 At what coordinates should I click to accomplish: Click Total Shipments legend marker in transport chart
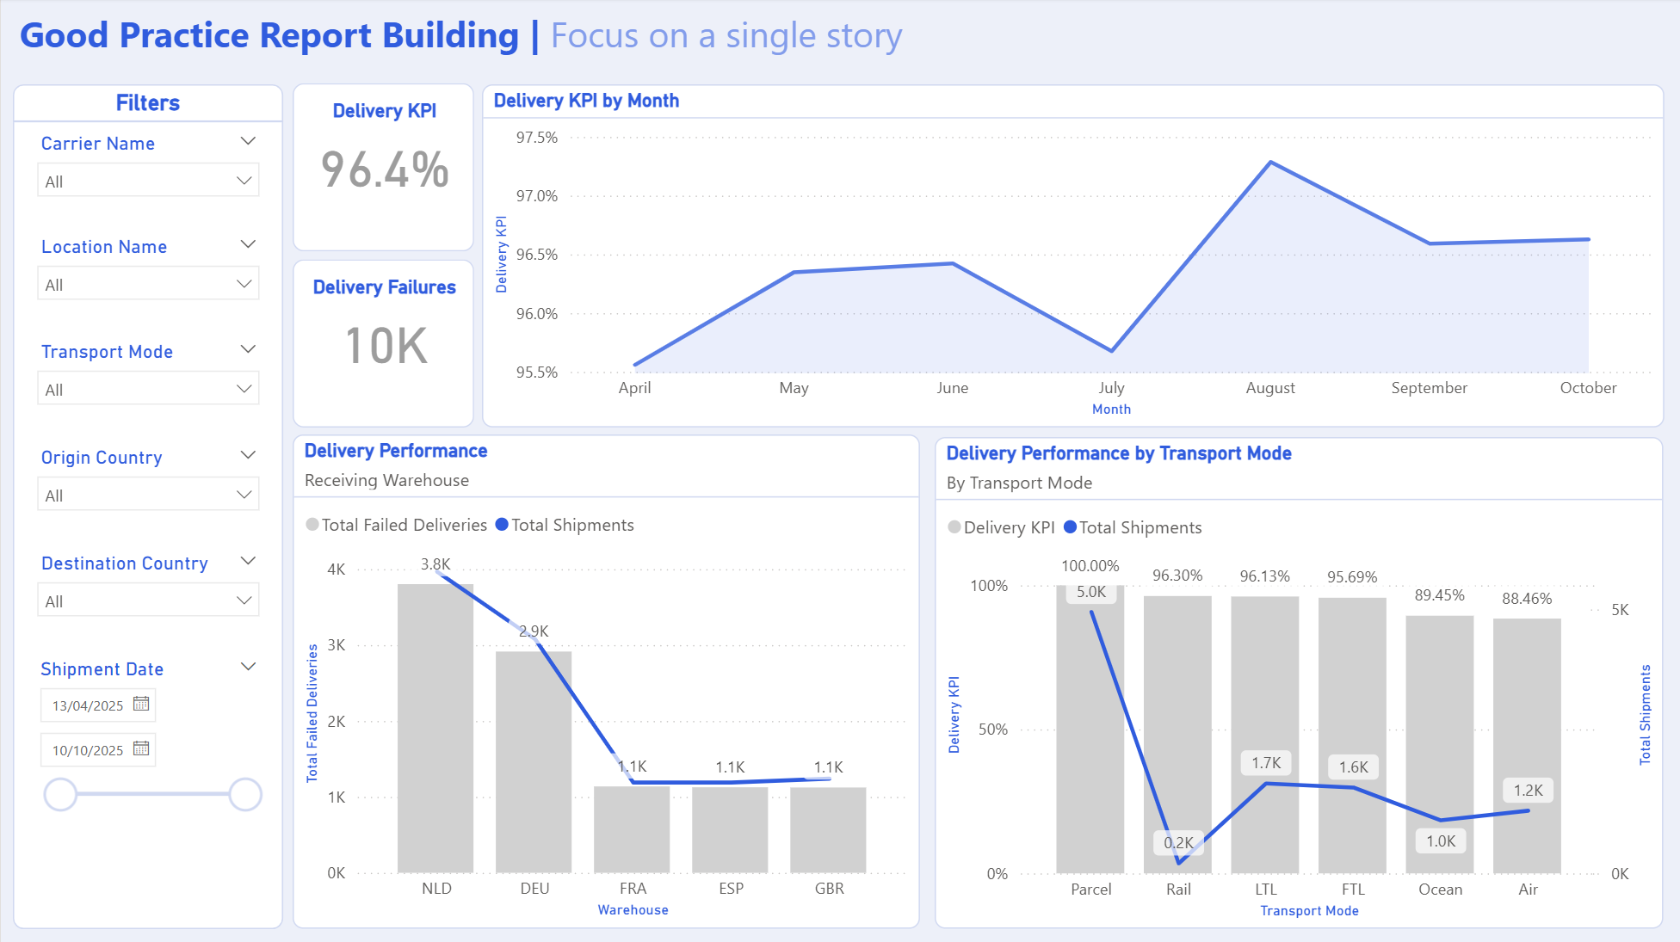click(1070, 527)
